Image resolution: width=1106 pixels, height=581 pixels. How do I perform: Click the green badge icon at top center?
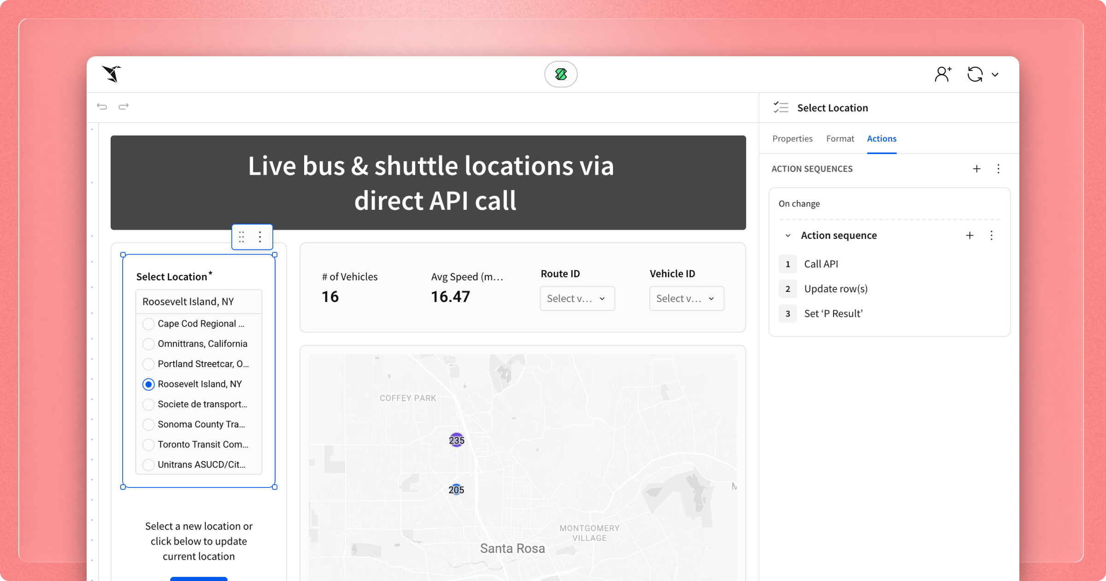point(561,74)
